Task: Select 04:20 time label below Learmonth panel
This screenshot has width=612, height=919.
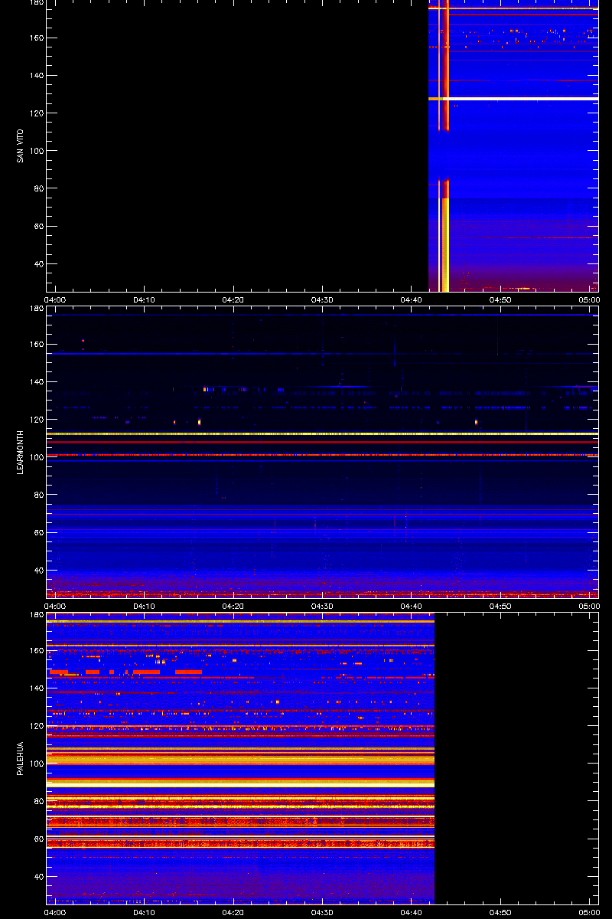Action: click(233, 607)
